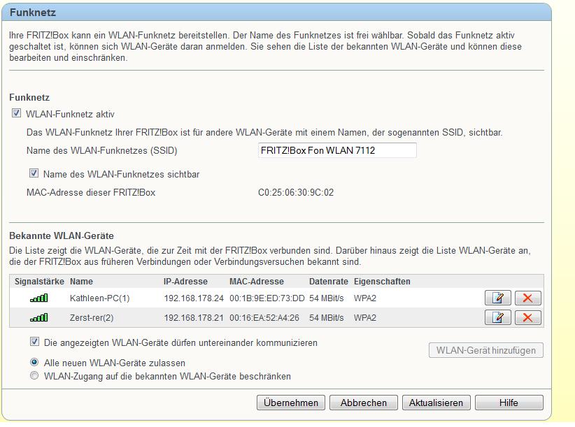Click the WLAN-Gerät hinzufügen button
The image size is (575, 427).
tap(486, 350)
